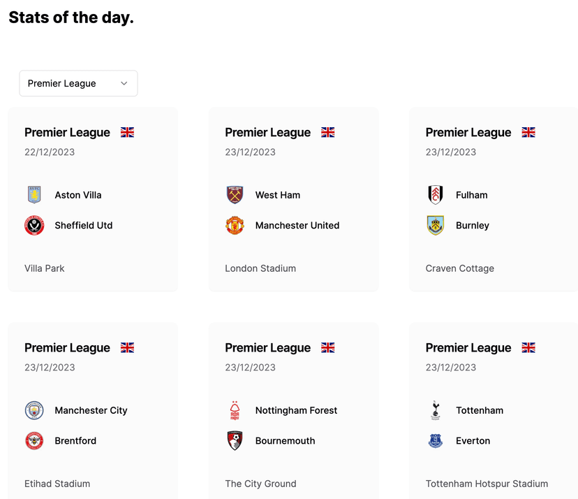Click the Sheffield Utd club badge
This screenshot has height=499, width=578.
(x=34, y=225)
